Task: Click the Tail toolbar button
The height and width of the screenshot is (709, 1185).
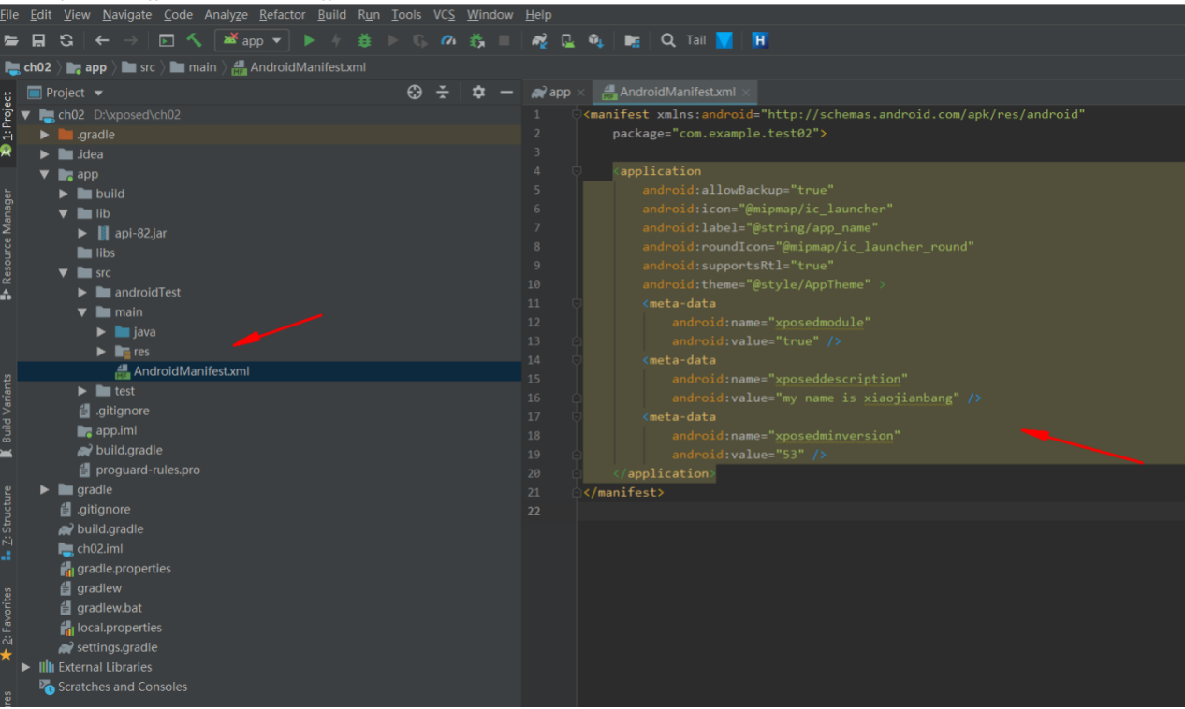Action: click(x=695, y=40)
